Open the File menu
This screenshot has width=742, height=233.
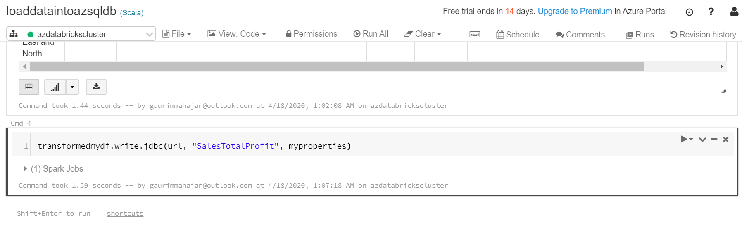click(177, 34)
